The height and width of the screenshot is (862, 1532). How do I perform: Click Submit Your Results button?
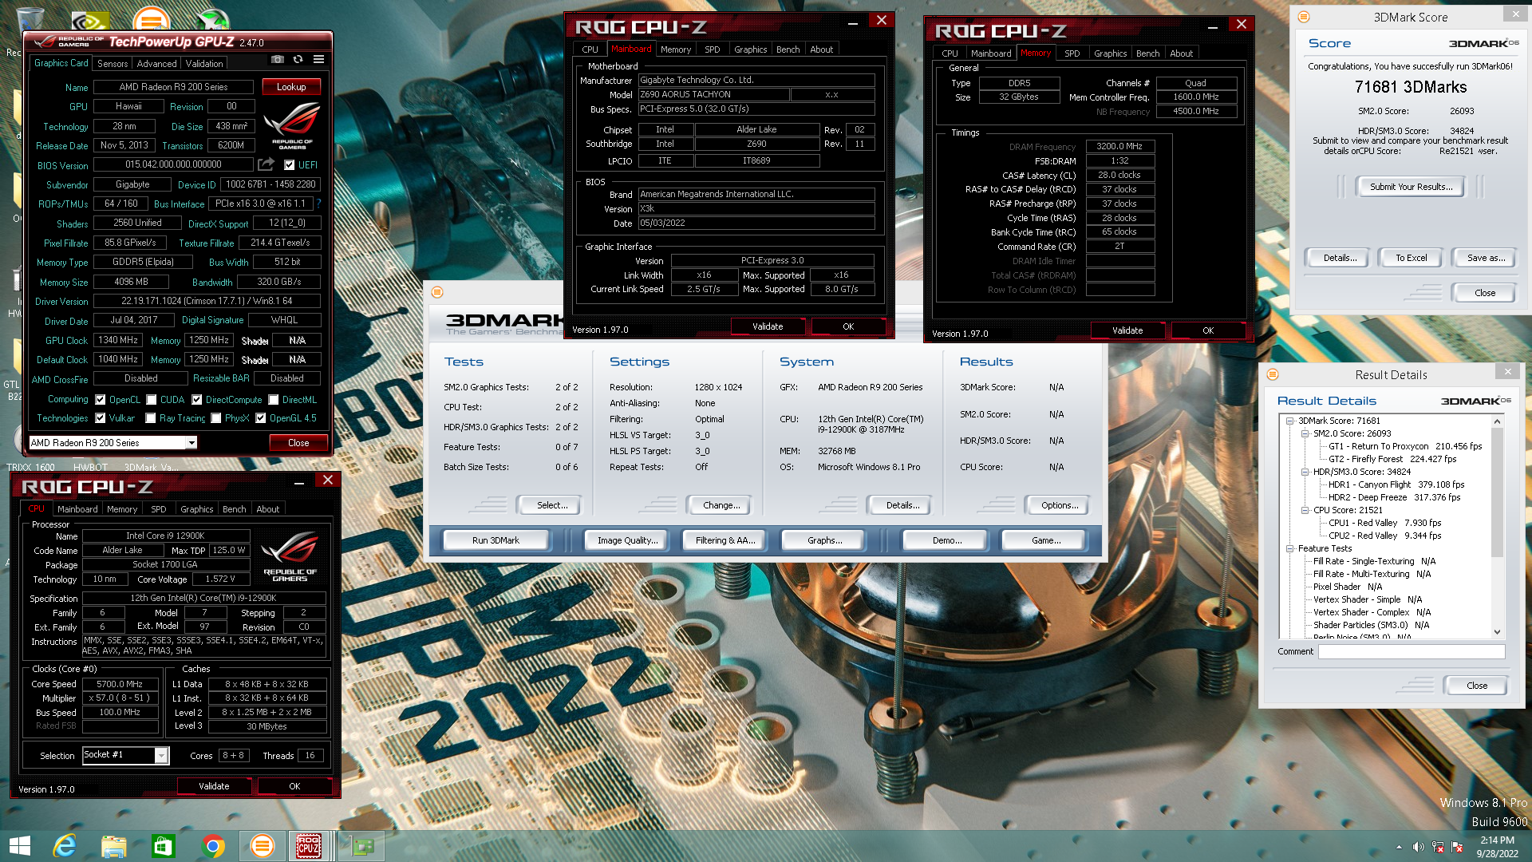tap(1411, 187)
